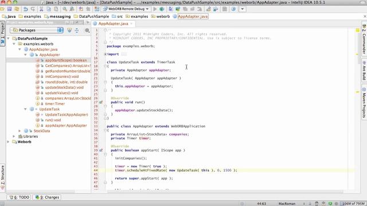The height and width of the screenshot is (206, 367).
Task: Click the icon right of Packages dropdown
Action: click(69, 30)
